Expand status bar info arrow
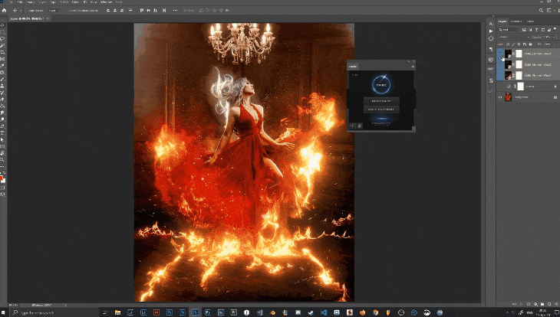The image size is (560, 317). [x=66, y=306]
